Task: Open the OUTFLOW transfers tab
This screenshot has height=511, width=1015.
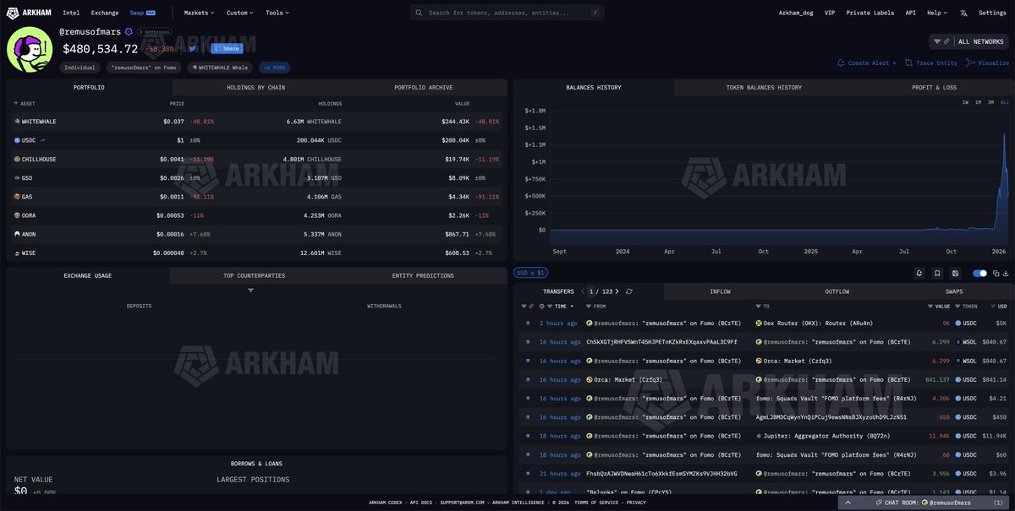Action: (837, 291)
